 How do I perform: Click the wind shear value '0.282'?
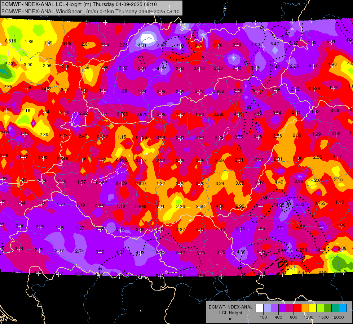(43, 157)
